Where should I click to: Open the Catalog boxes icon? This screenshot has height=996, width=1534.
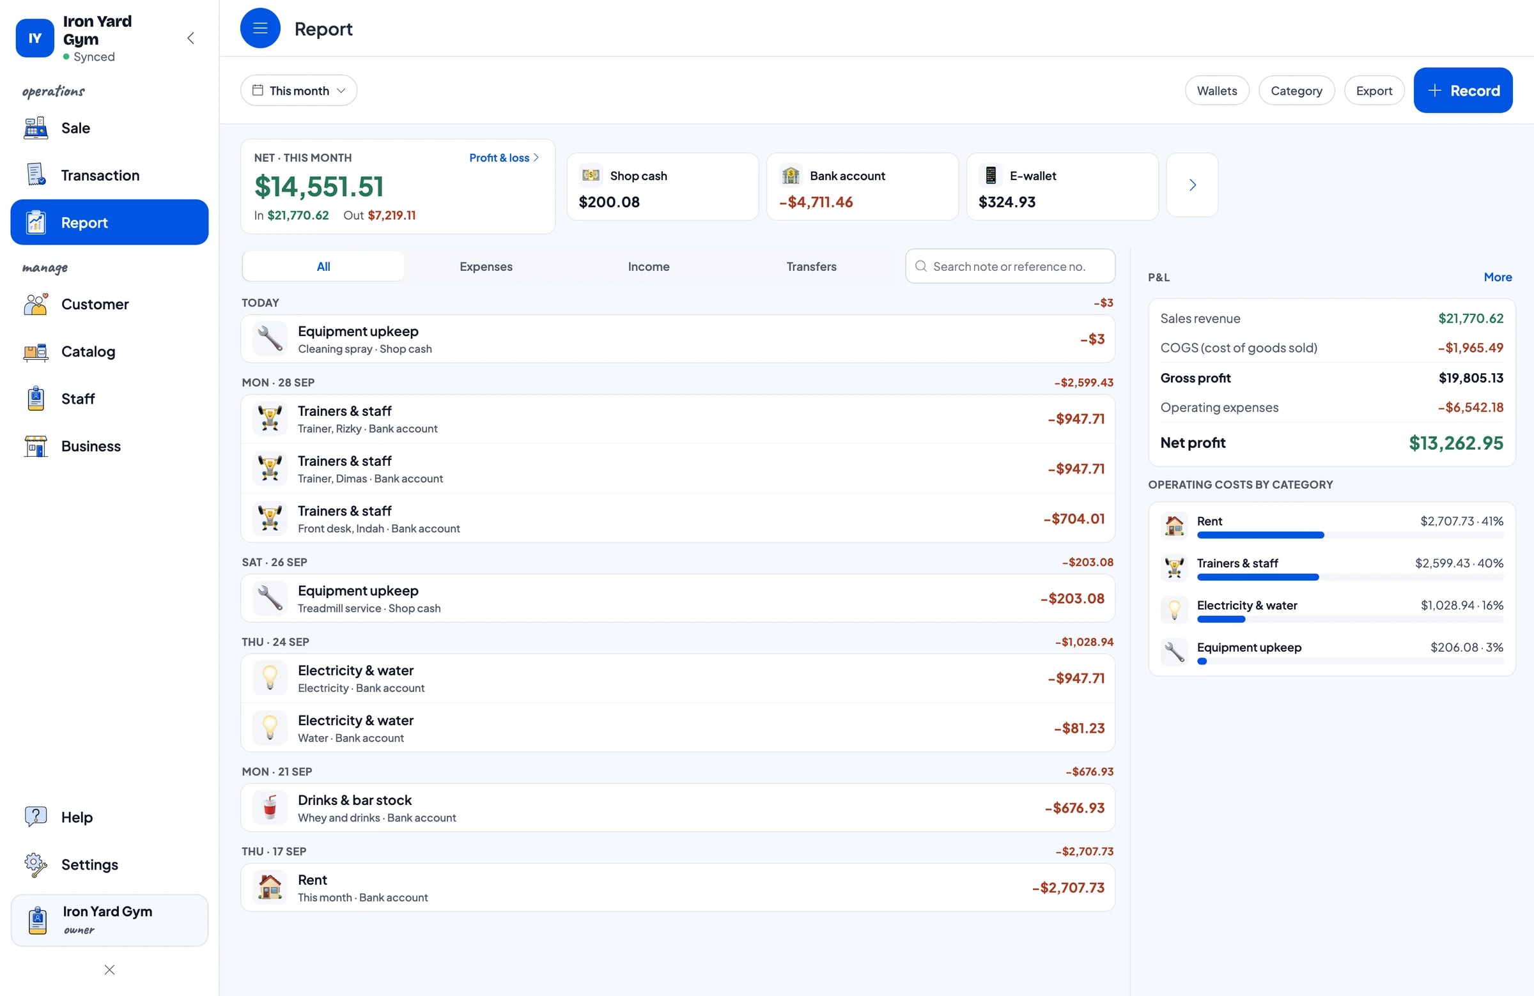pyautogui.click(x=35, y=351)
